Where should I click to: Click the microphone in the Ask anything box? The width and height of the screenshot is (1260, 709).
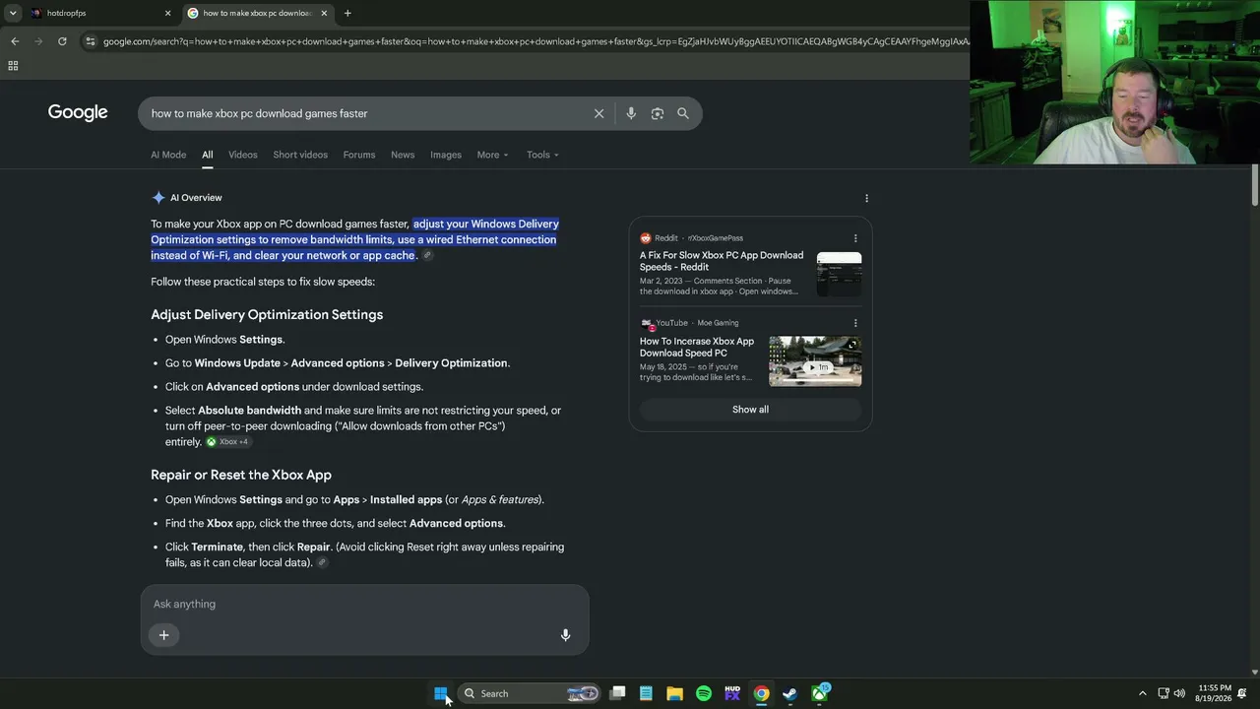[565, 635]
